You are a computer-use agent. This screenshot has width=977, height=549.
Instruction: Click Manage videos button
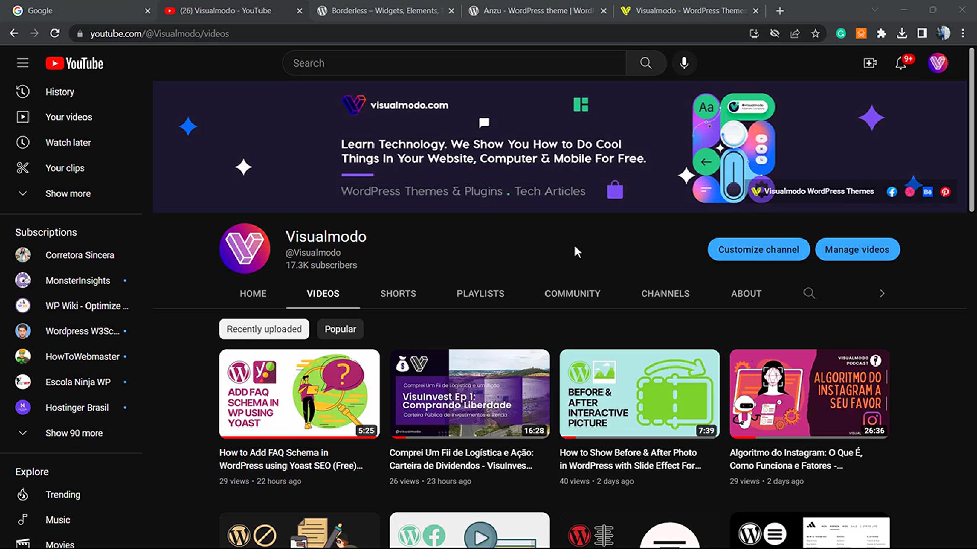tap(857, 250)
